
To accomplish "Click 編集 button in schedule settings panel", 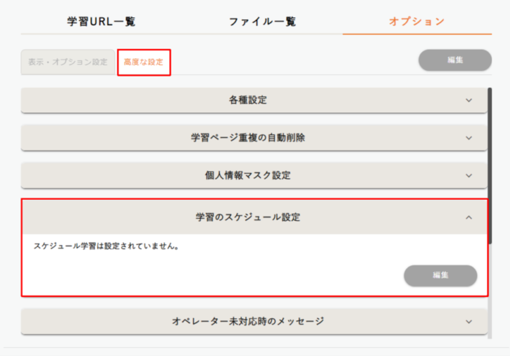I will tap(440, 275).
